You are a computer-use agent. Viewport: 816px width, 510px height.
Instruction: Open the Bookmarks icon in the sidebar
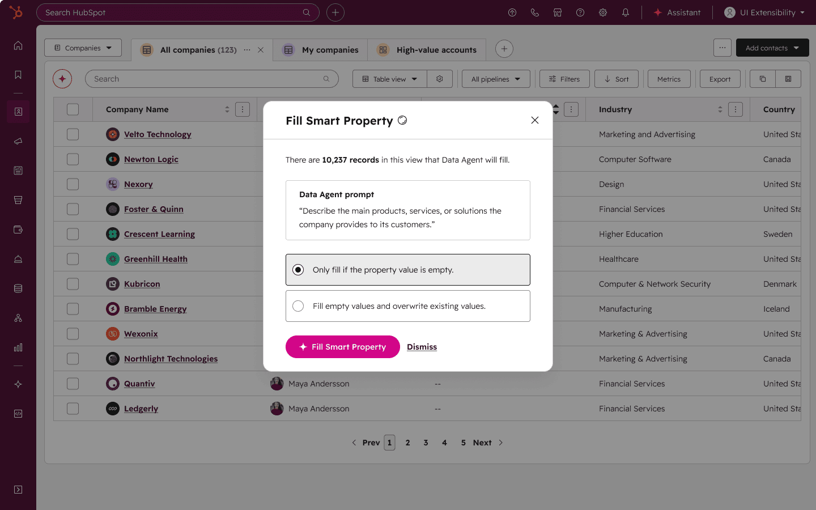coord(18,74)
